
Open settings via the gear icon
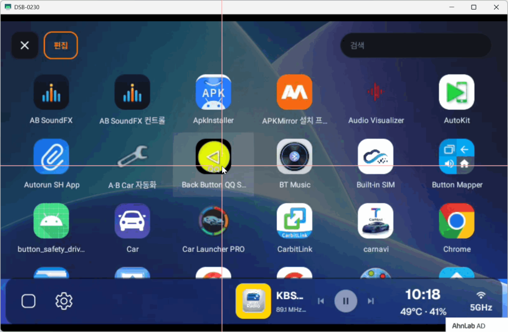click(64, 301)
